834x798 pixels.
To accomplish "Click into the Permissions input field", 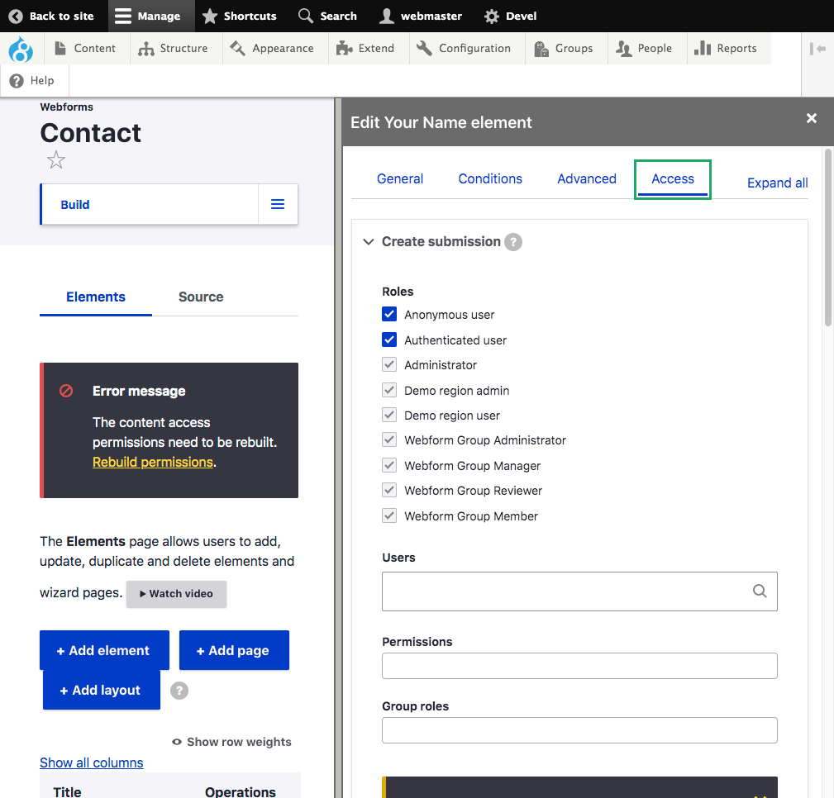I will 579,666.
